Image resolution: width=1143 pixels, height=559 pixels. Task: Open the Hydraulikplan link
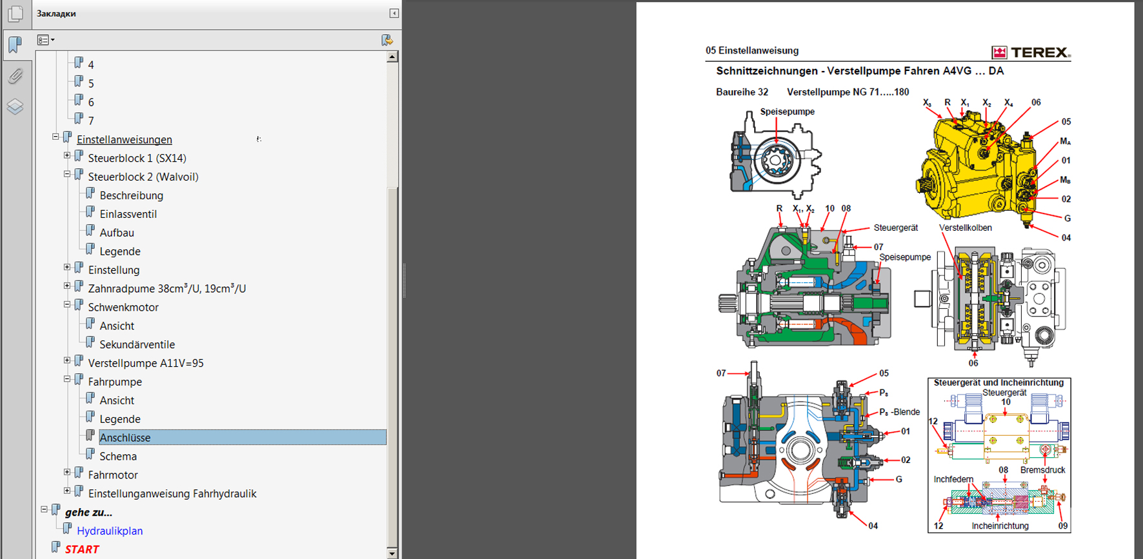tap(110, 531)
